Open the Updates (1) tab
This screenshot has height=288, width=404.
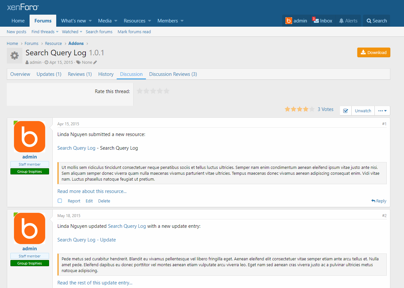(49, 74)
